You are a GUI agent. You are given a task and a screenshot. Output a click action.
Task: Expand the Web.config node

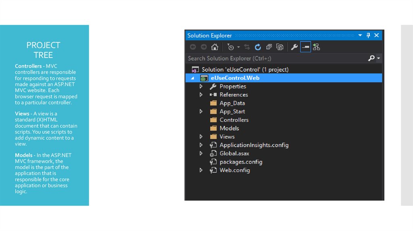tap(201, 170)
